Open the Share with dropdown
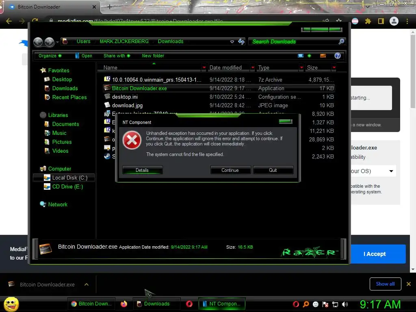Viewport: 416px width, 312px height. (x=117, y=56)
